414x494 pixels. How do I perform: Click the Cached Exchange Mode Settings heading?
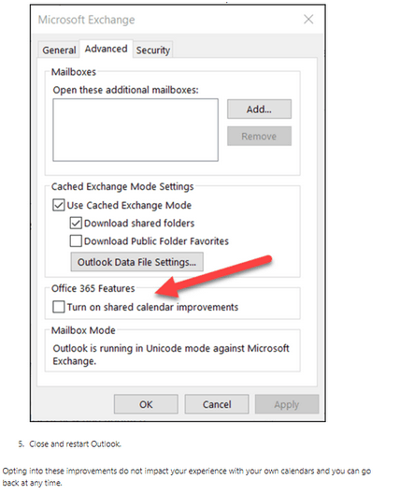(x=122, y=186)
